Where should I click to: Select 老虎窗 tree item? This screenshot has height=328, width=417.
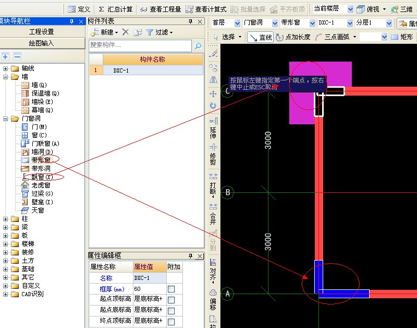(x=41, y=185)
